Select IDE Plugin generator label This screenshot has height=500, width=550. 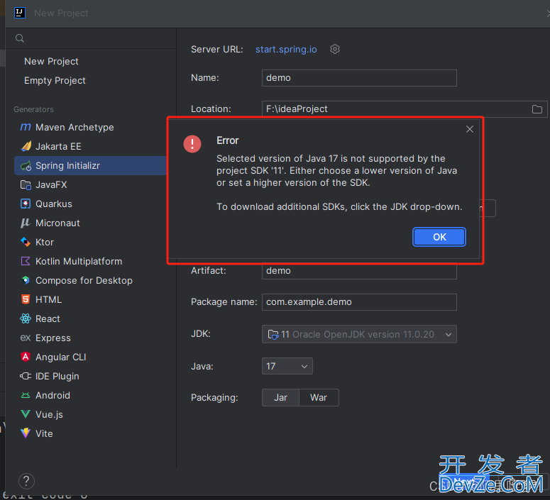tap(57, 376)
